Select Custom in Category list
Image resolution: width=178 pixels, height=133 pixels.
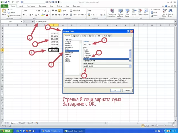click(68, 62)
